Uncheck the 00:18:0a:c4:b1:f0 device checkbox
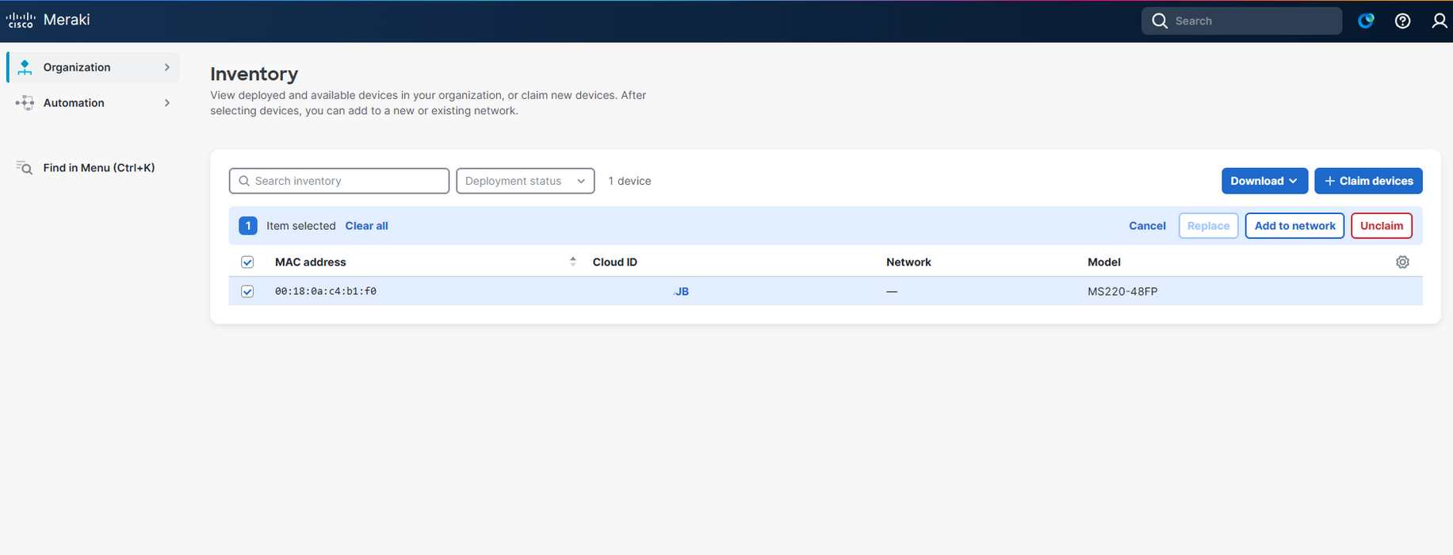Screen dimensions: 1453x555 (247, 292)
